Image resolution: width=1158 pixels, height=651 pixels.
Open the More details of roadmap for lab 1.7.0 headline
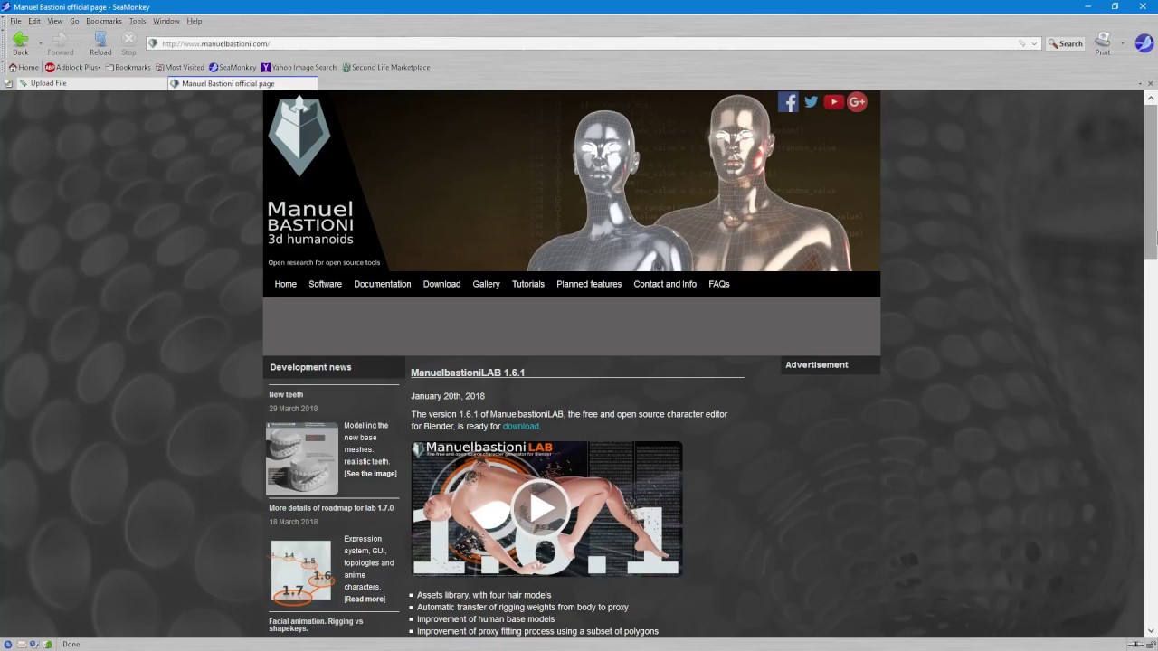331,508
